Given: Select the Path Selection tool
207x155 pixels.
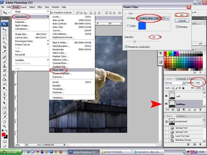Looking at the screenshot, I should (x=5, y=103).
